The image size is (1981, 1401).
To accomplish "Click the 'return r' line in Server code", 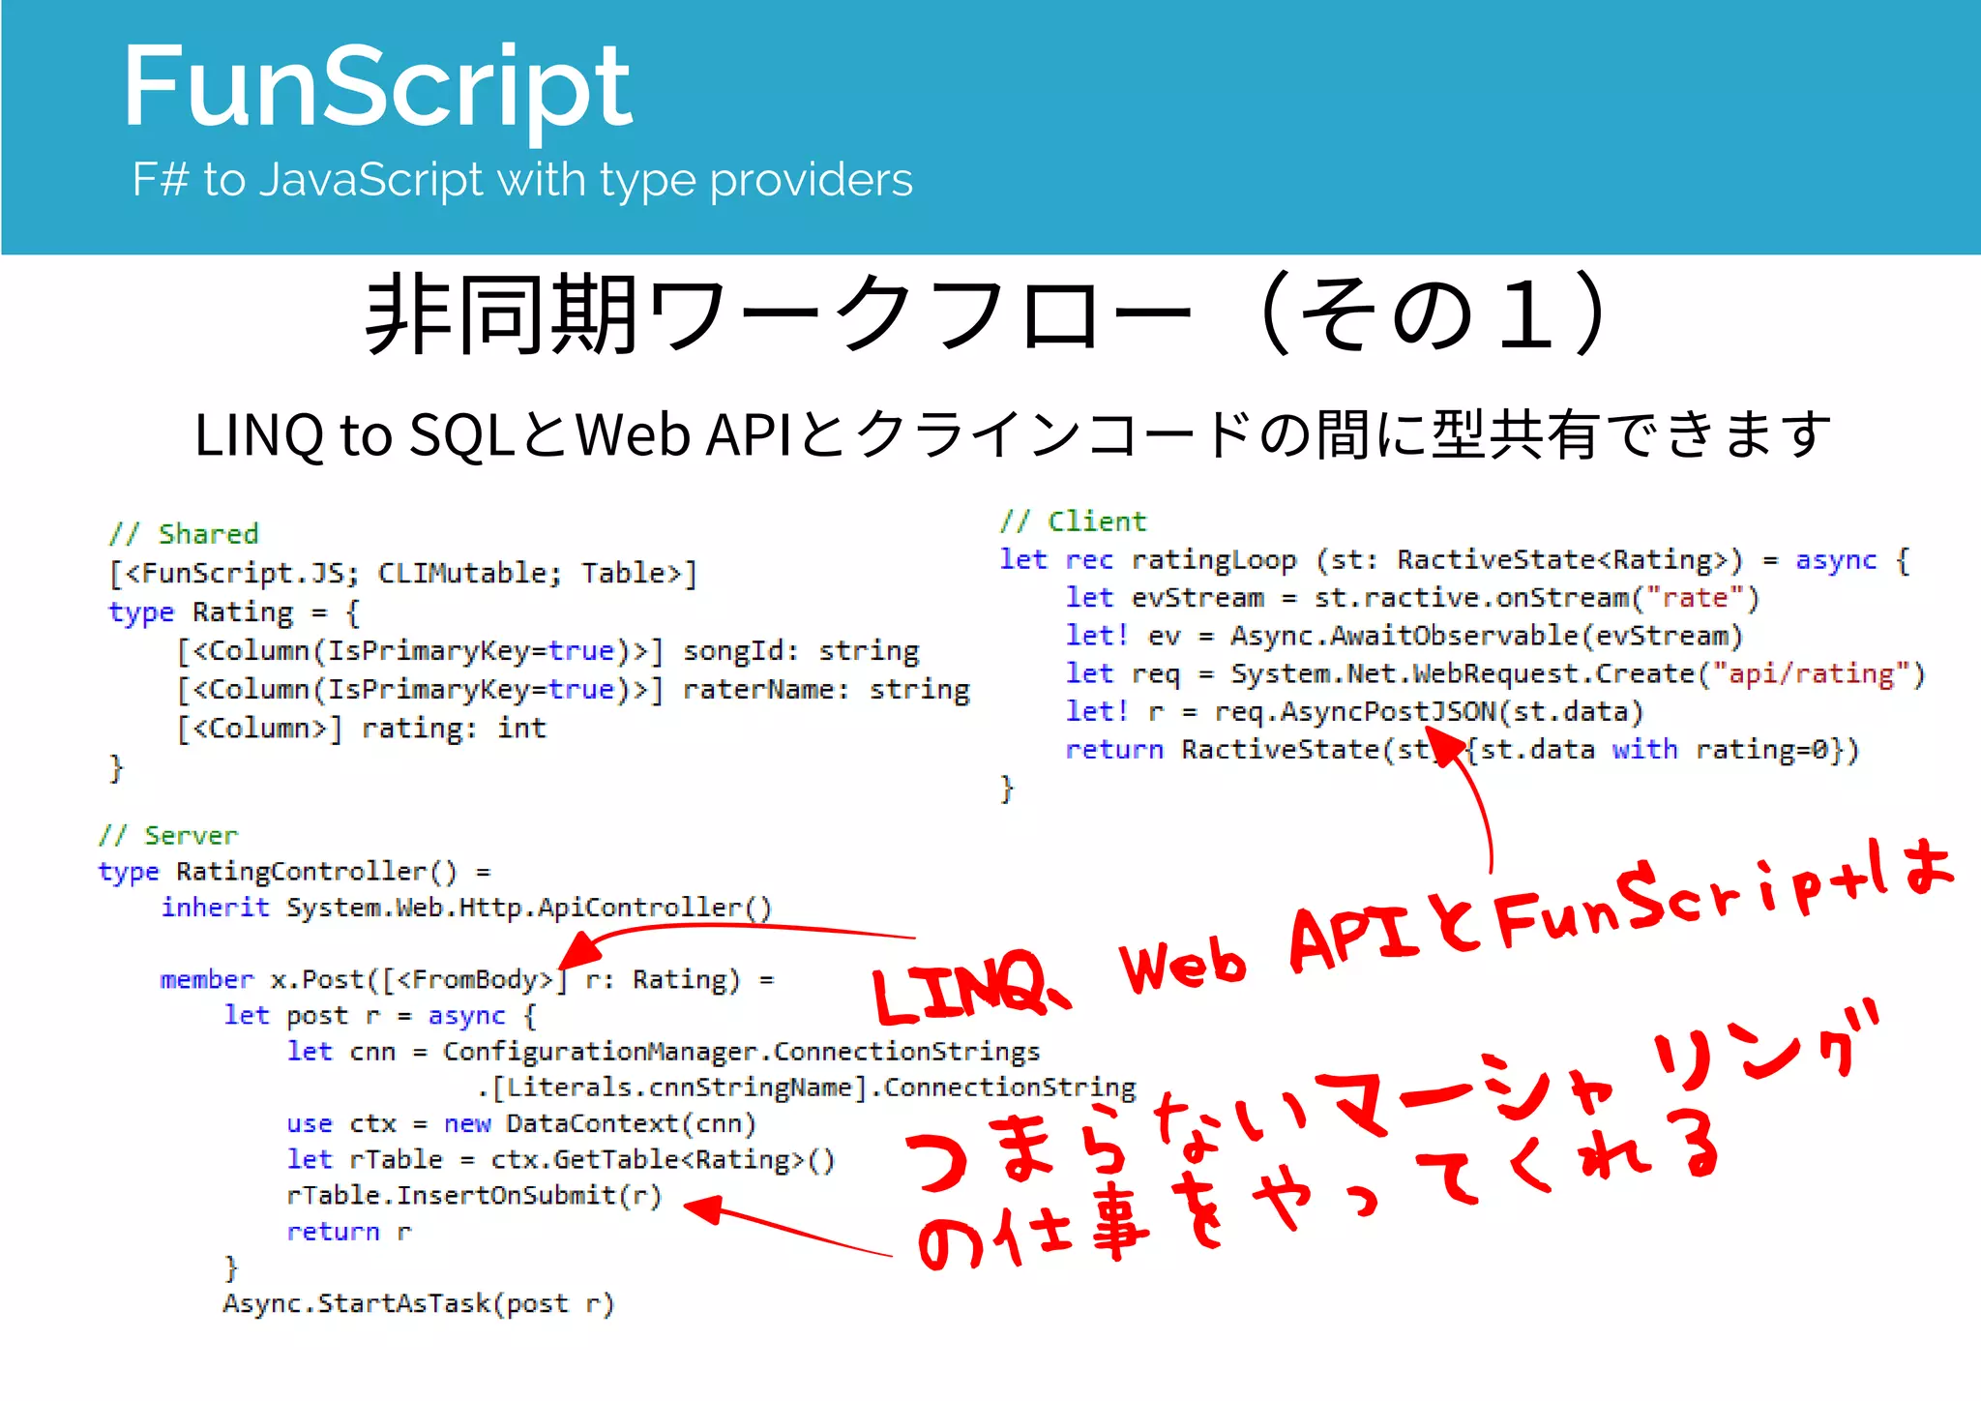I will point(349,1232).
